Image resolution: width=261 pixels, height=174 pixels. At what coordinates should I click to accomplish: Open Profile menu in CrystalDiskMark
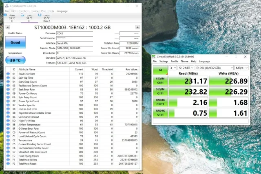click(174, 62)
